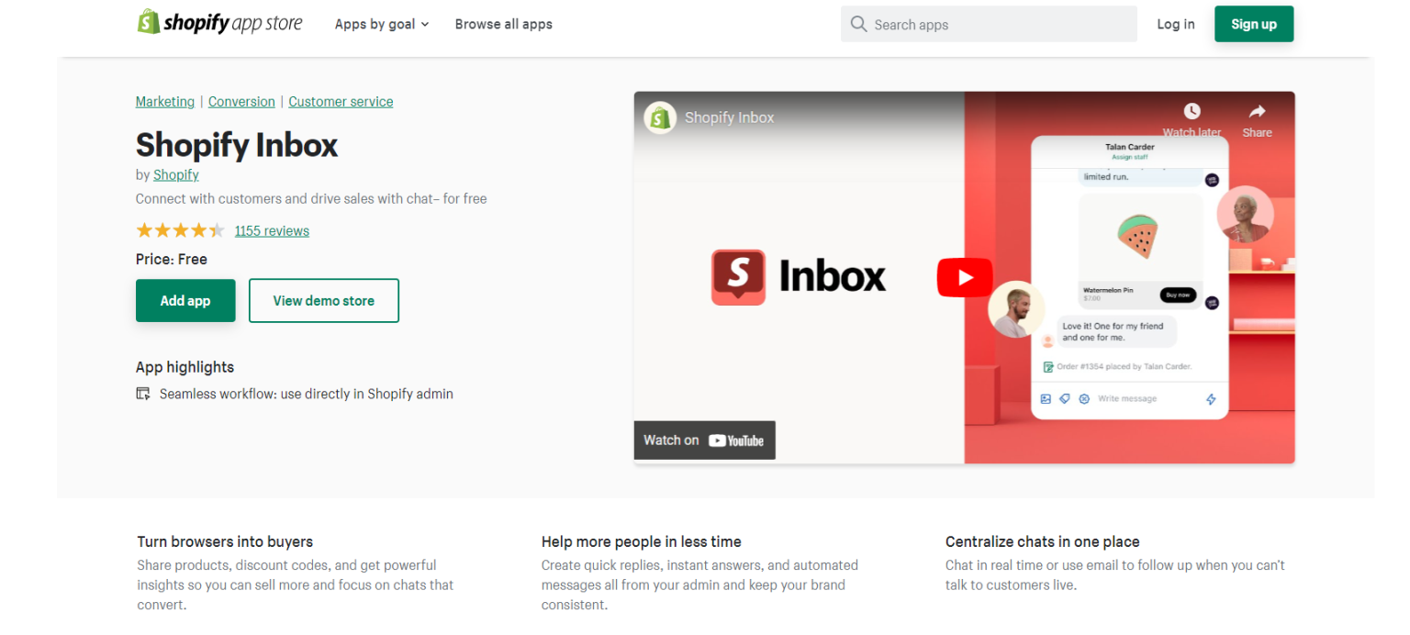Open the View demo store page
The height and width of the screenshot is (635, 1410).
(x=323, y=300)
